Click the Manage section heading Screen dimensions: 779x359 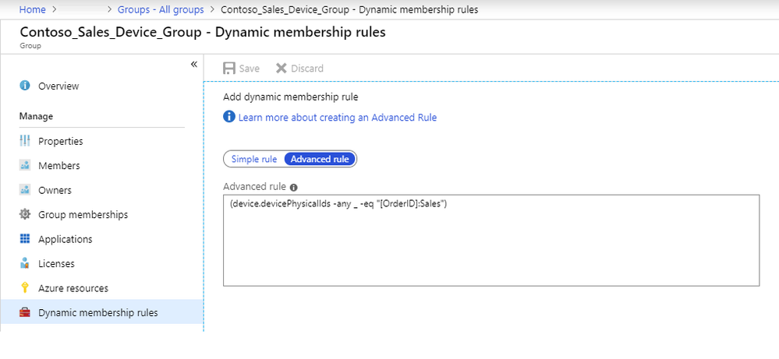(x=36, y=116)
